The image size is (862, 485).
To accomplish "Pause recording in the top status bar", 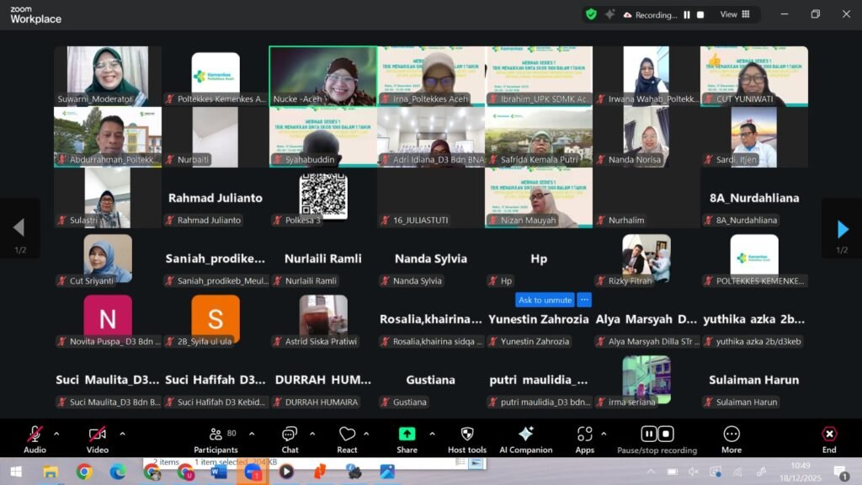I will [687, 14].
